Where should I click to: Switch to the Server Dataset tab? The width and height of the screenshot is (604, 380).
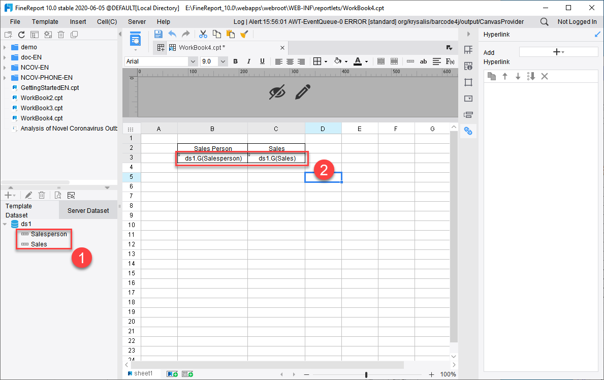[x=88, y=210]
